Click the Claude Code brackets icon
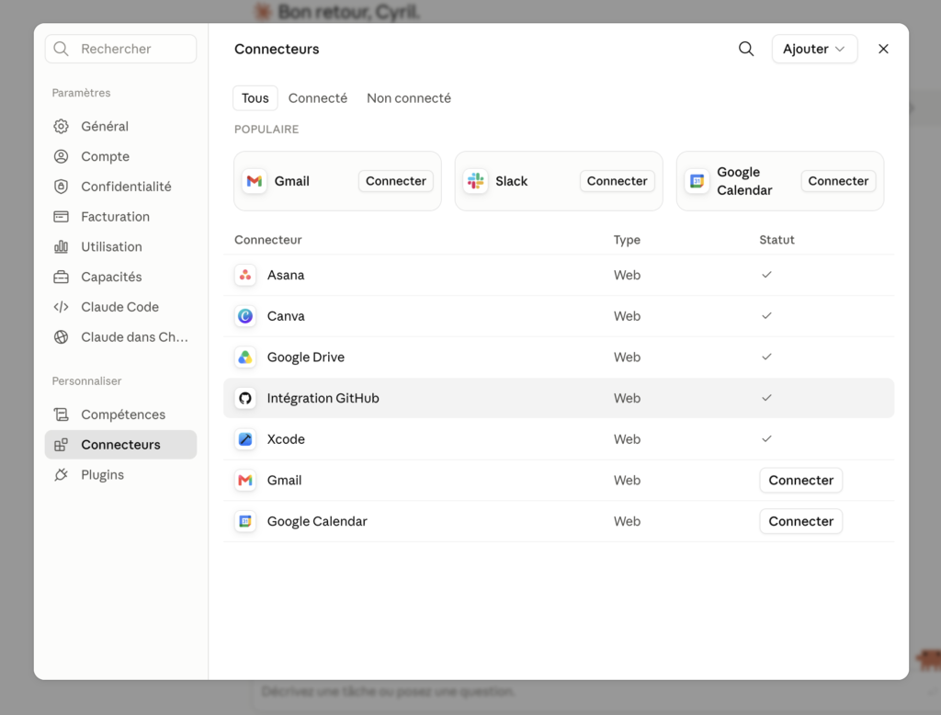The image size is (941, 715). pyautogui.click(x=62, y=307)
